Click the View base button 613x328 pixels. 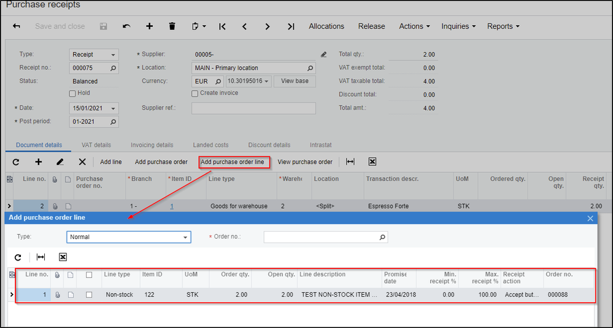(x=295, y=81)
